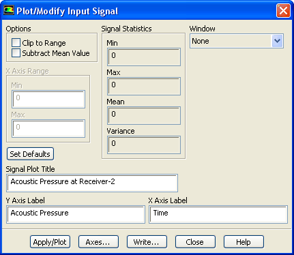Click the 'Window' label text

202,29
